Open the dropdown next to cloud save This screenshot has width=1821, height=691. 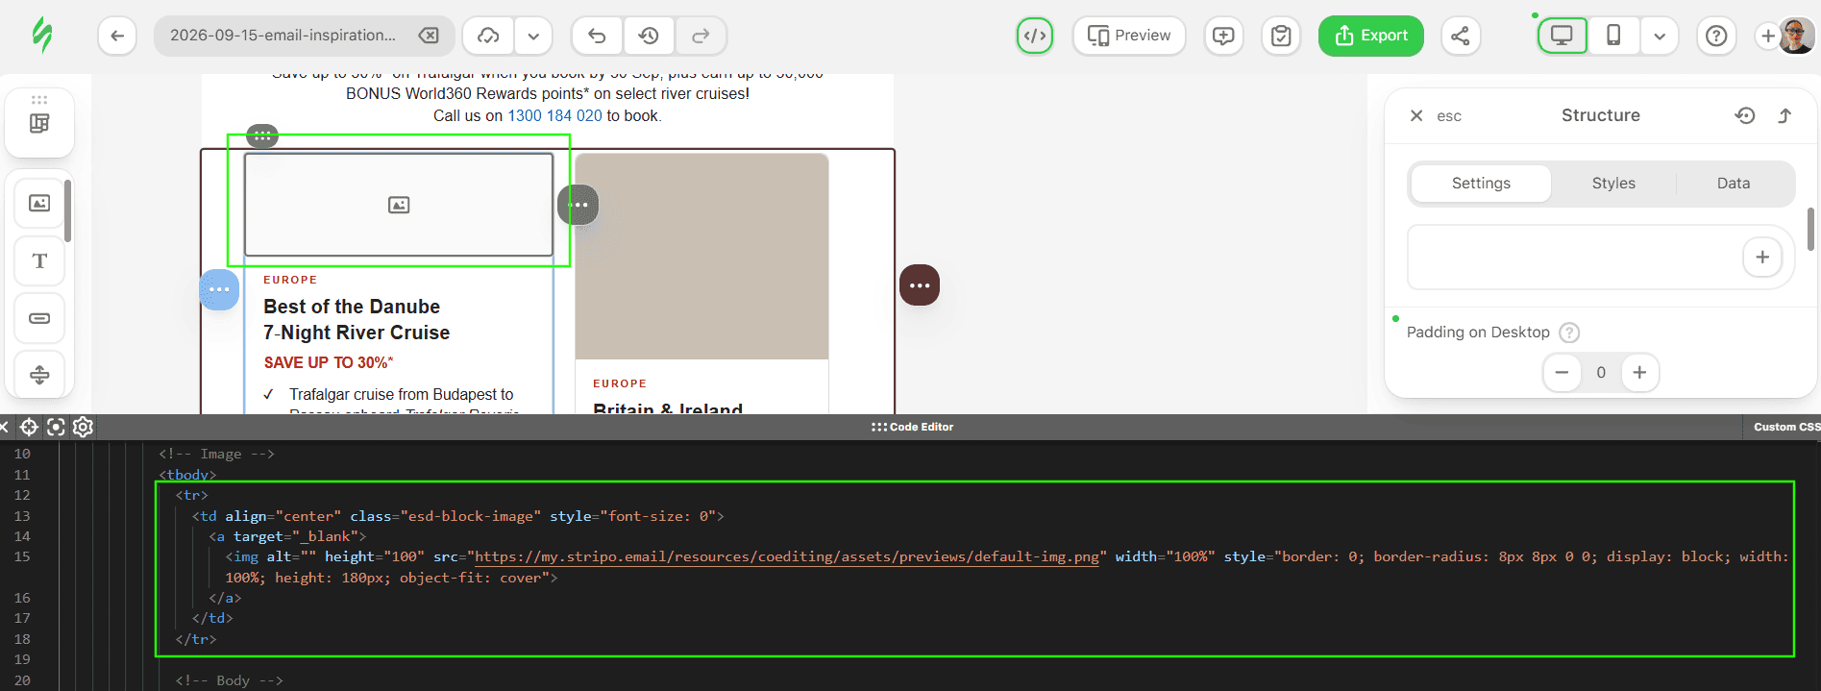[533, 36]
